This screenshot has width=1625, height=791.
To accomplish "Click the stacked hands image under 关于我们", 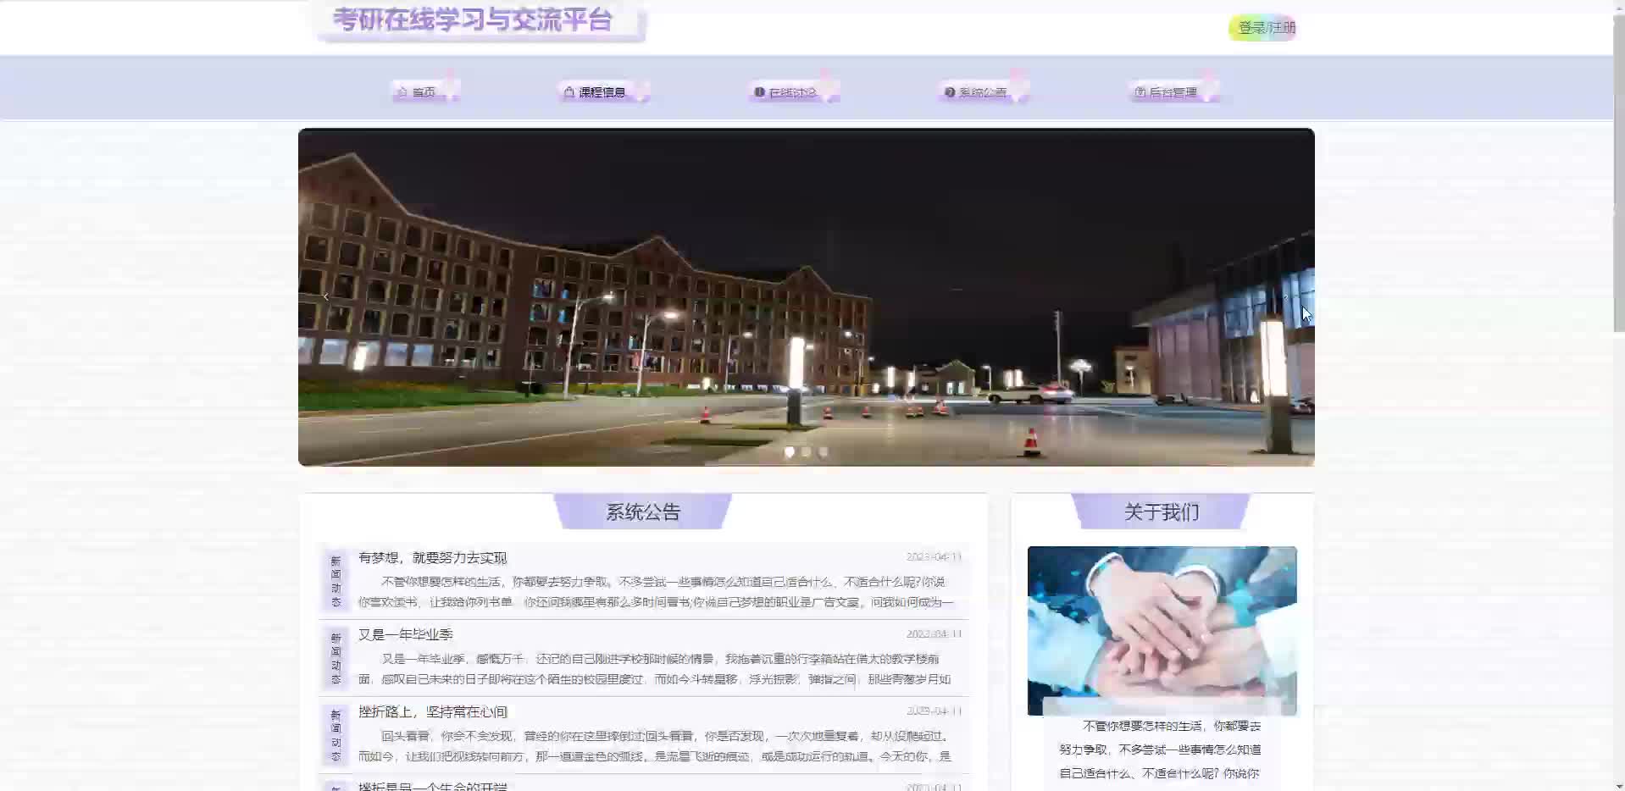I will pyautogui.click(x=1162, y=630).
